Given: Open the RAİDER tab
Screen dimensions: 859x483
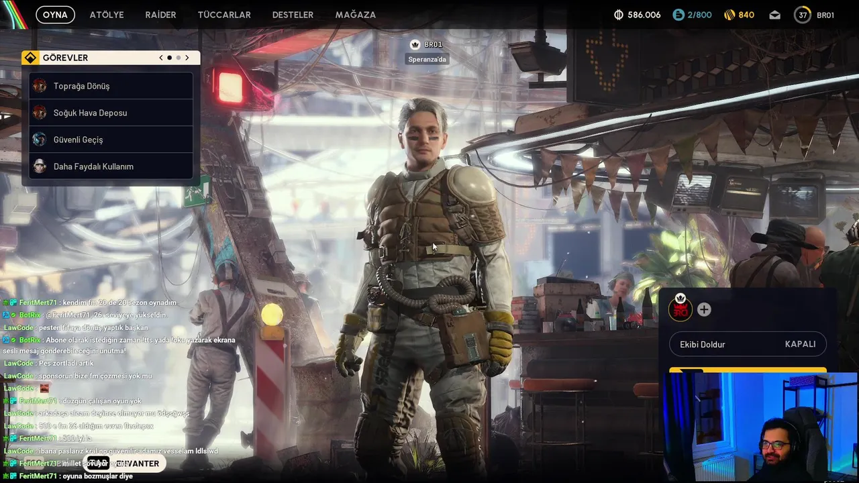Looking at the screenshot, I should (x=160, y=15).
